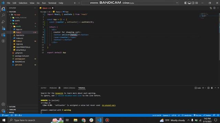220x123 pixels.
Task: Add a new terminal with plus icon
Action: coord(203,88)
